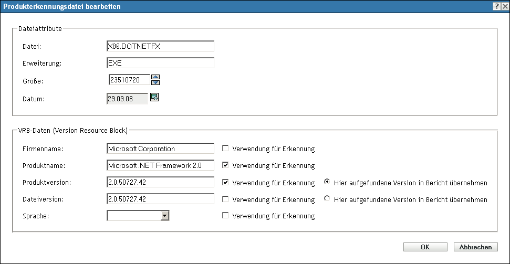Increase the Größe value with up arrow

coord(155,77)
